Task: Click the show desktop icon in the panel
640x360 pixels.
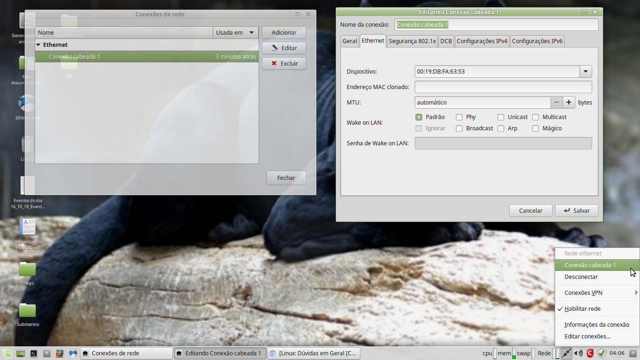Action: click(20, 353)
